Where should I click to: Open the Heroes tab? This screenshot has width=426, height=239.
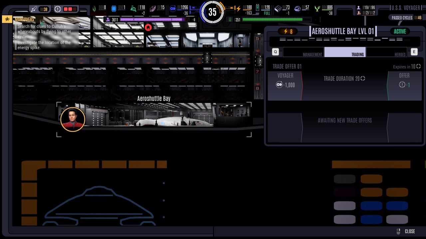387,52
